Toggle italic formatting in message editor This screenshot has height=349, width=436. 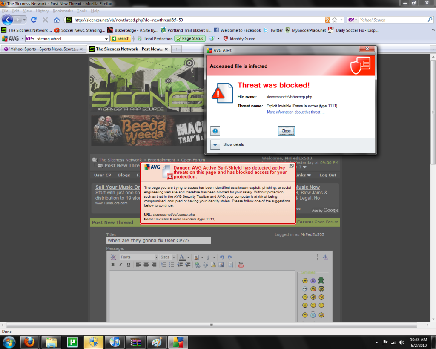pos(120,265)
